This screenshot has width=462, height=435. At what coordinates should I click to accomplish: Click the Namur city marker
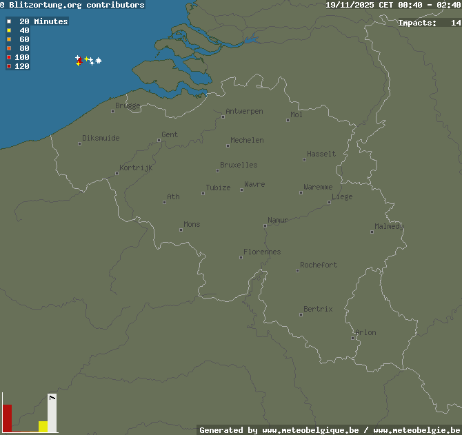point(265,225)
